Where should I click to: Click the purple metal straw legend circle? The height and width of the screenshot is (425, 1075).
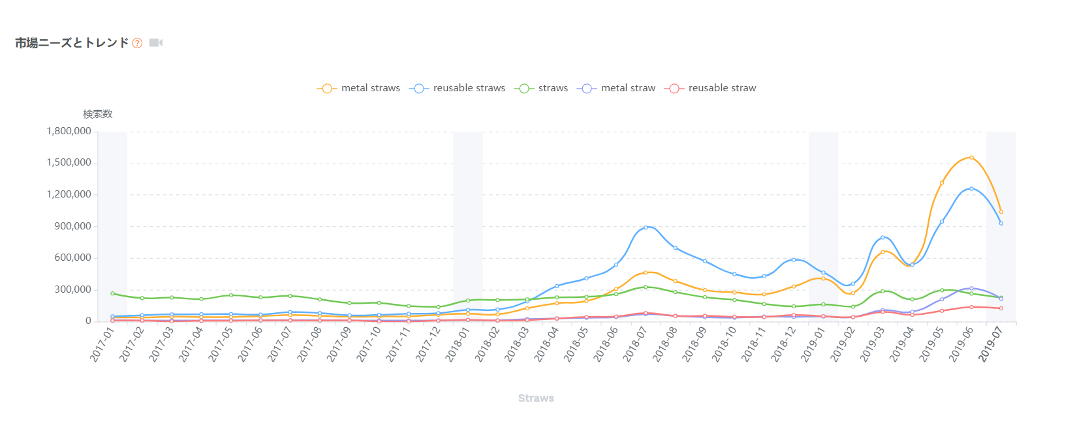[x=587, y=89]
